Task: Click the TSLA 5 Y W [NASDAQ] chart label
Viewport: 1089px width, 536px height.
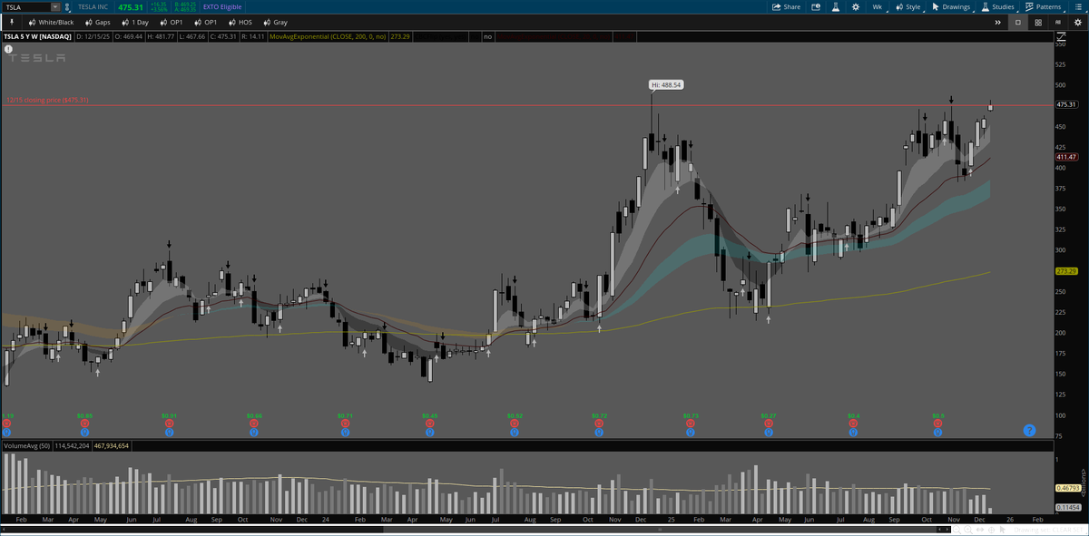Action: [x=37, y=37]
